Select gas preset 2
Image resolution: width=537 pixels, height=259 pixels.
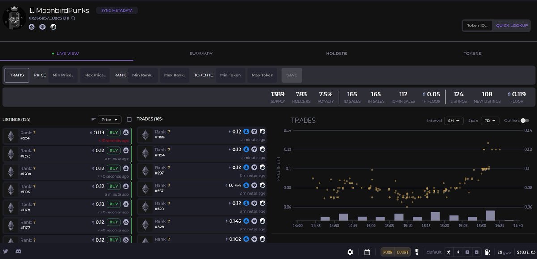[x=477, y=252]
